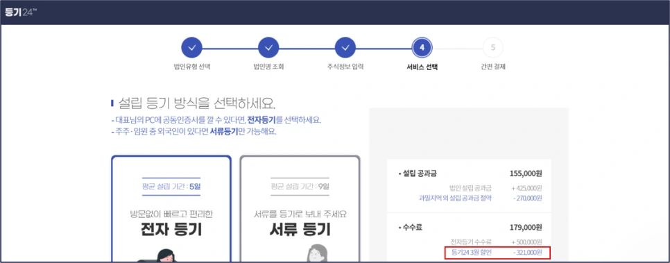This screenshot has height=263, width=670.
Task: Click the 간편 결제 step label
Action: point(492,67)
